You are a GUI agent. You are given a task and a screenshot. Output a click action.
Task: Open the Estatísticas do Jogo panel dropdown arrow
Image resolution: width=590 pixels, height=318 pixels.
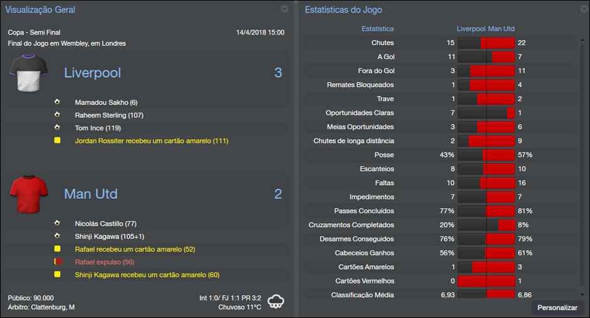pyautogui.click(x=581, y=9)
